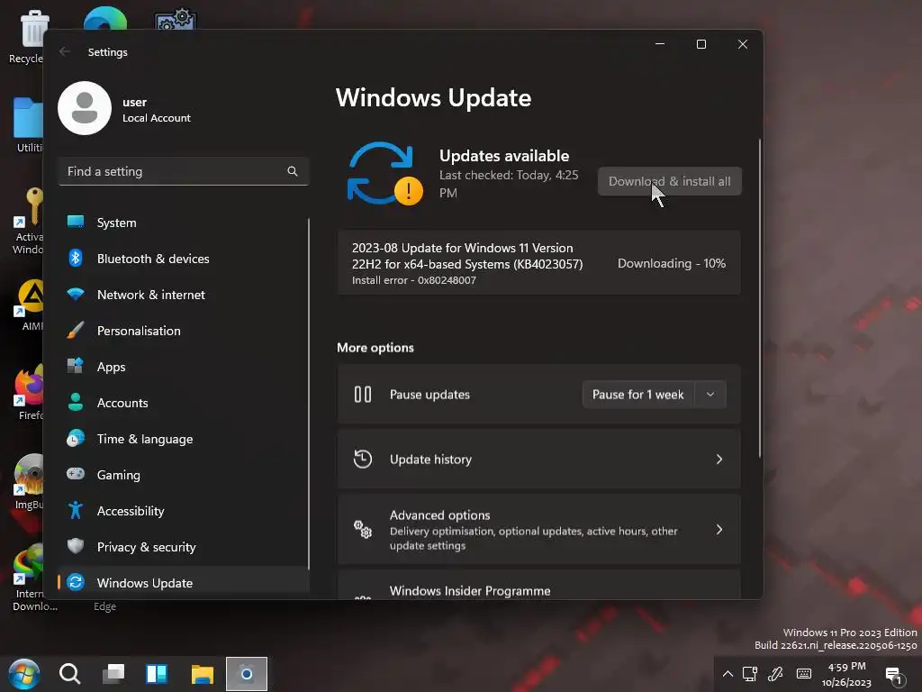The height and width of the screenshot is (692, 922).
Task: Click the Pause for 1 week button
Action: click(x=638, y=395)
